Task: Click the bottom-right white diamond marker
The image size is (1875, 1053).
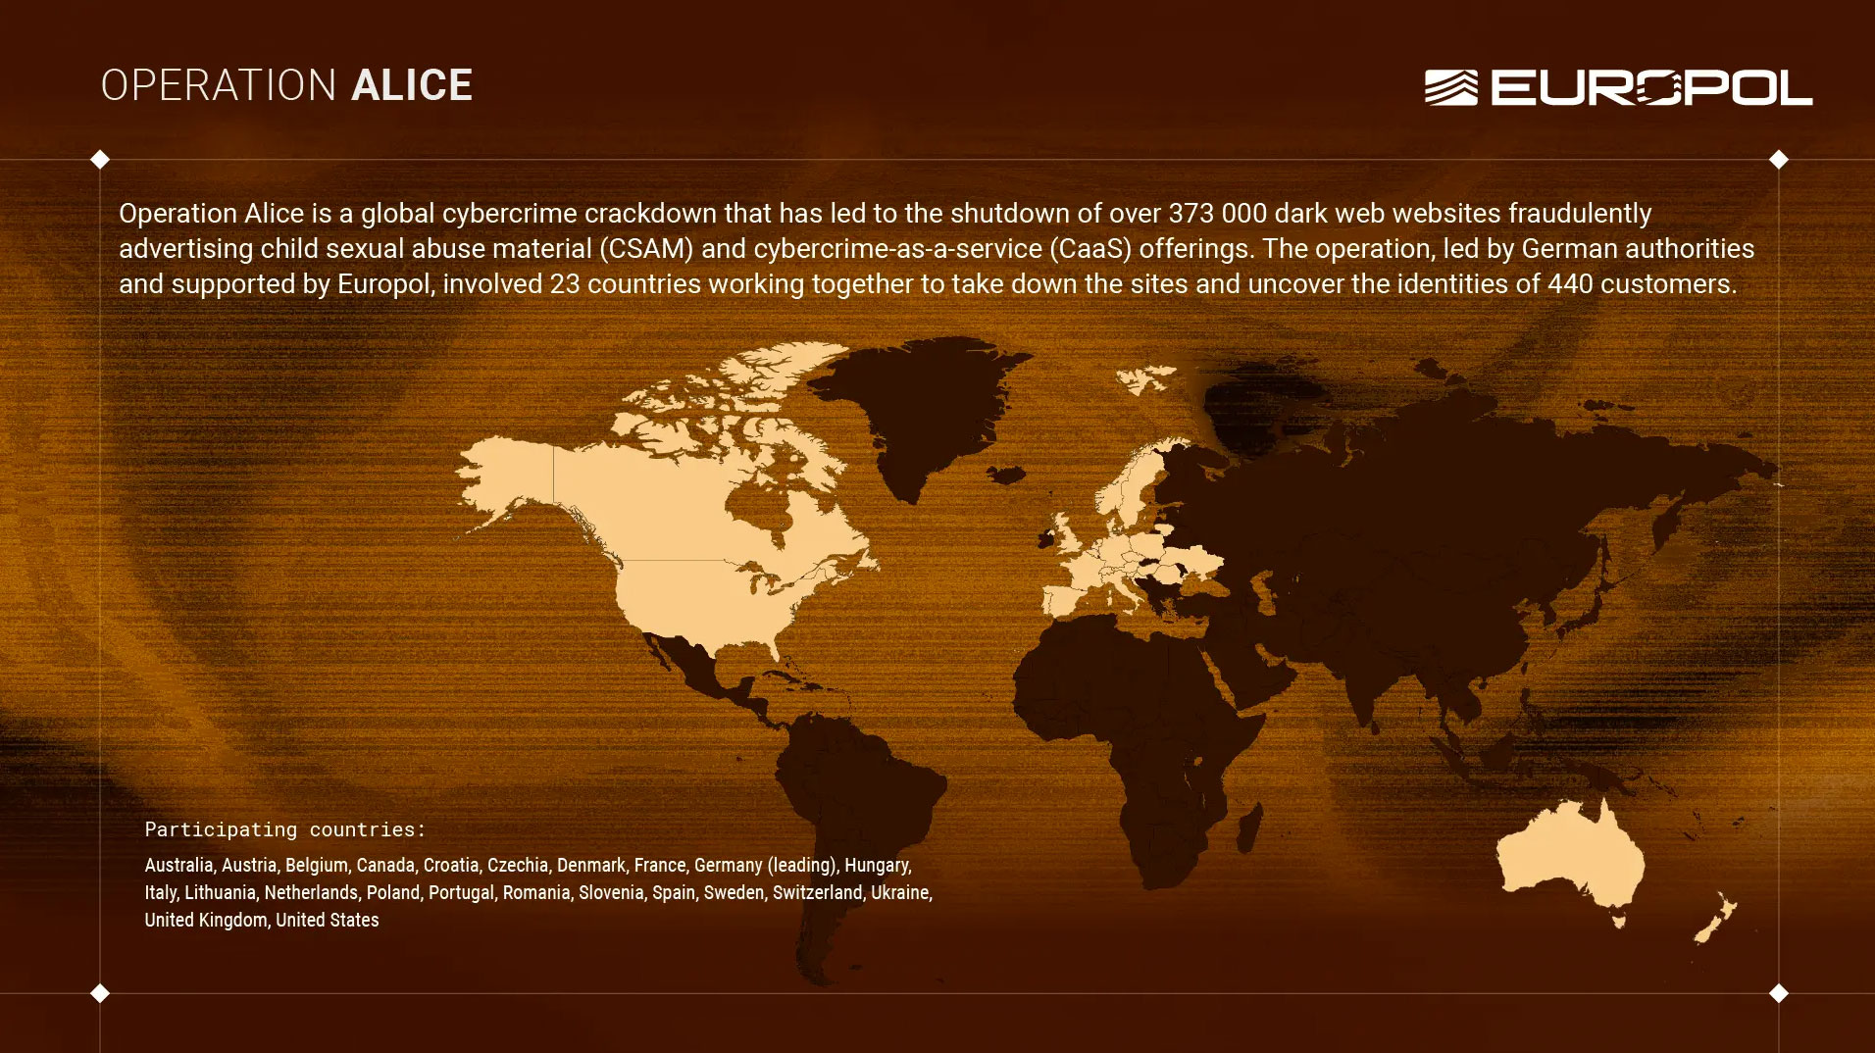Action: point(1779,993)
